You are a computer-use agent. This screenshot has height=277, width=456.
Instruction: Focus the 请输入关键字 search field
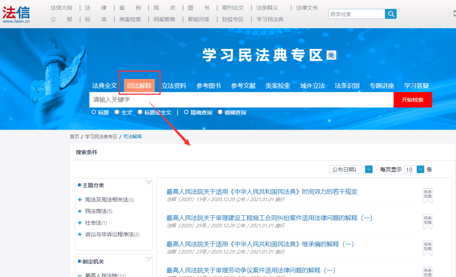[242, 100]
